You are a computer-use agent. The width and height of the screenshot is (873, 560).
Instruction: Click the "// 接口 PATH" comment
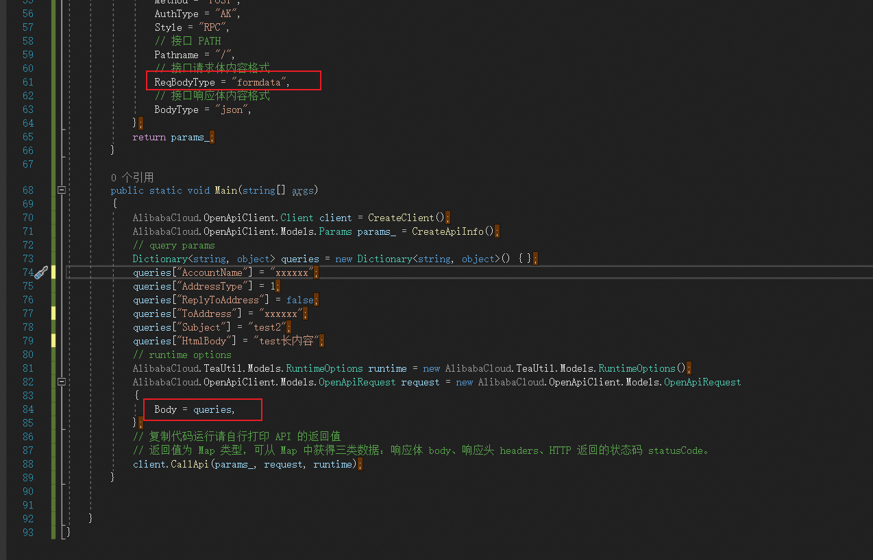[188, 41]
